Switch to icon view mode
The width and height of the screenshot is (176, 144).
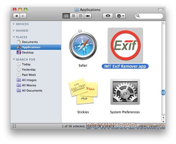pos(66,16)
